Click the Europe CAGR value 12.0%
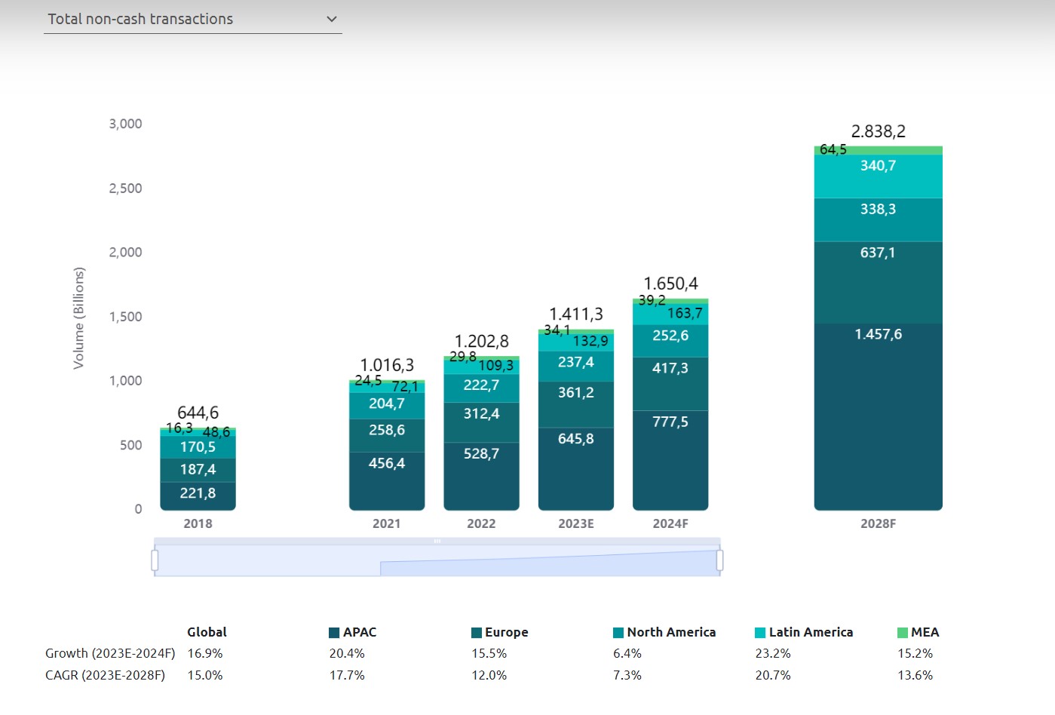Image resolution: width=1055 pixels, height=715 pixels. coord(489,675)
